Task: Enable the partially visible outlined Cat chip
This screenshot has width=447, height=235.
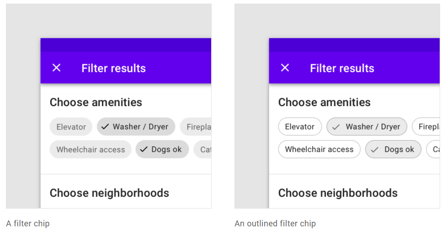Action: pos(434,149)
